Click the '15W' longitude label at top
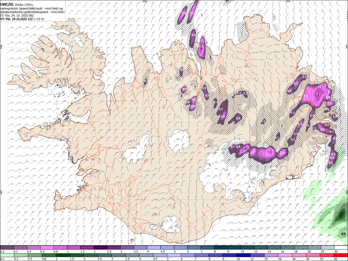 (x=288, y=1)
